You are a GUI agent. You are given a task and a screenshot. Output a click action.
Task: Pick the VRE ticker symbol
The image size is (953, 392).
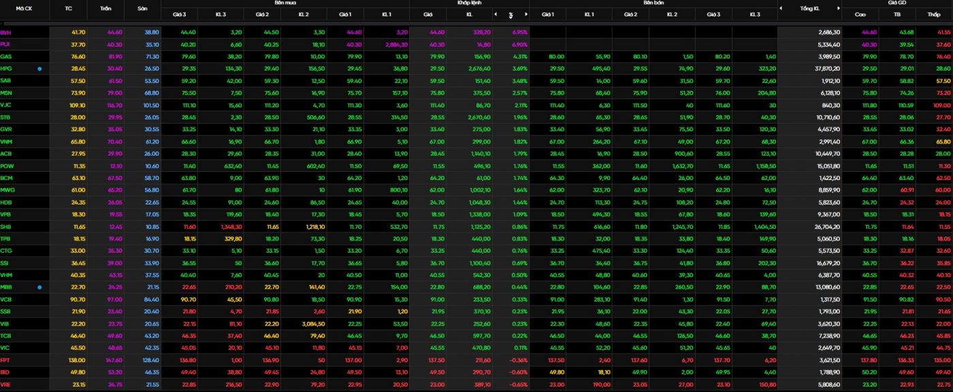click(x=5, y=385)
